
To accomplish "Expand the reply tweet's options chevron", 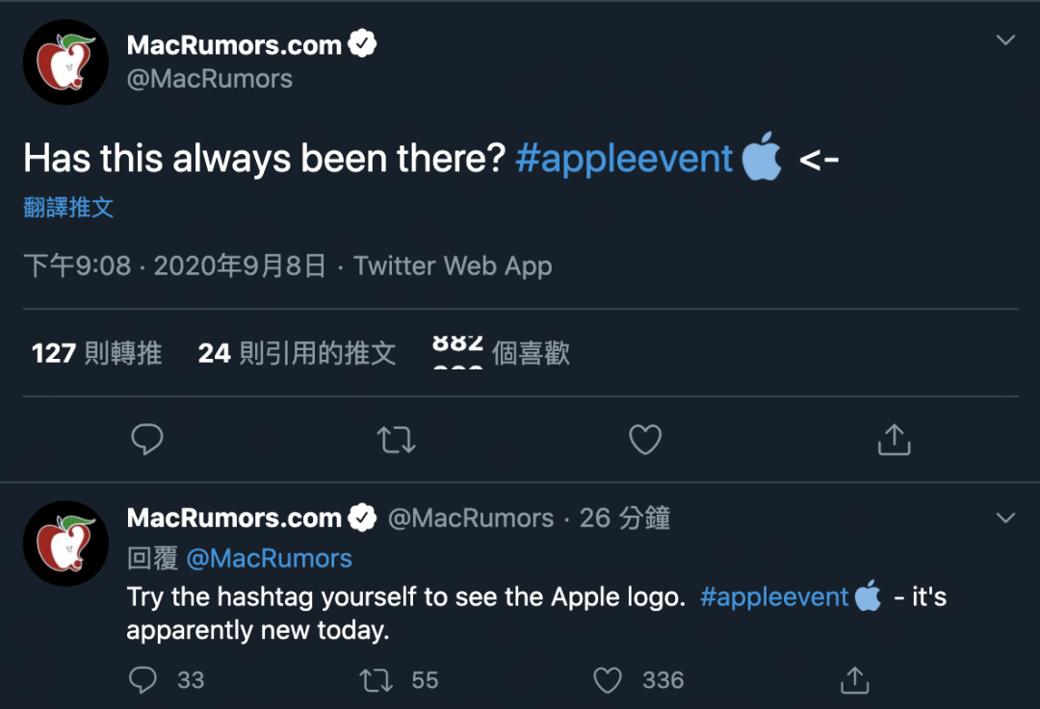I will click(1005, 519).
